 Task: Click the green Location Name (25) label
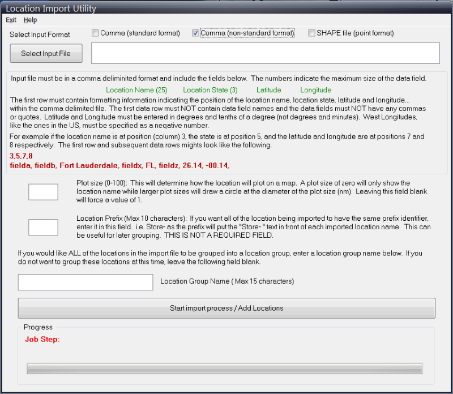pos(136,90)
